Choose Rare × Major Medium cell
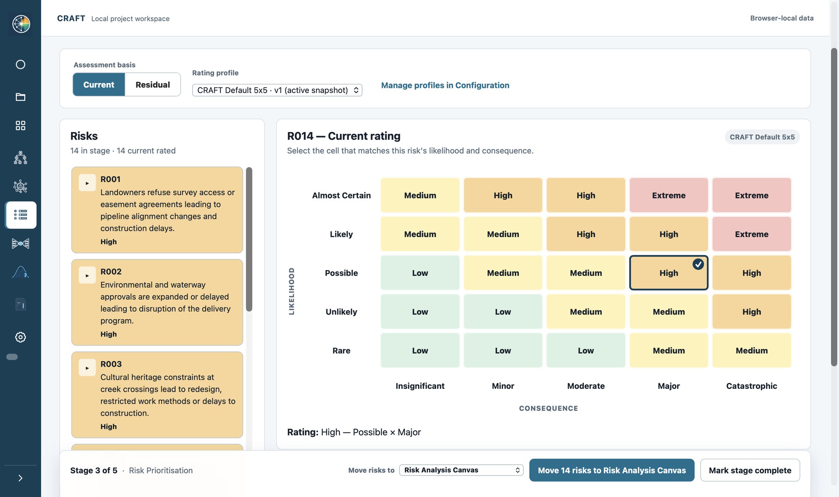Image resolution: width=839 pixels, height=497 pixels. tap(669, 350)
